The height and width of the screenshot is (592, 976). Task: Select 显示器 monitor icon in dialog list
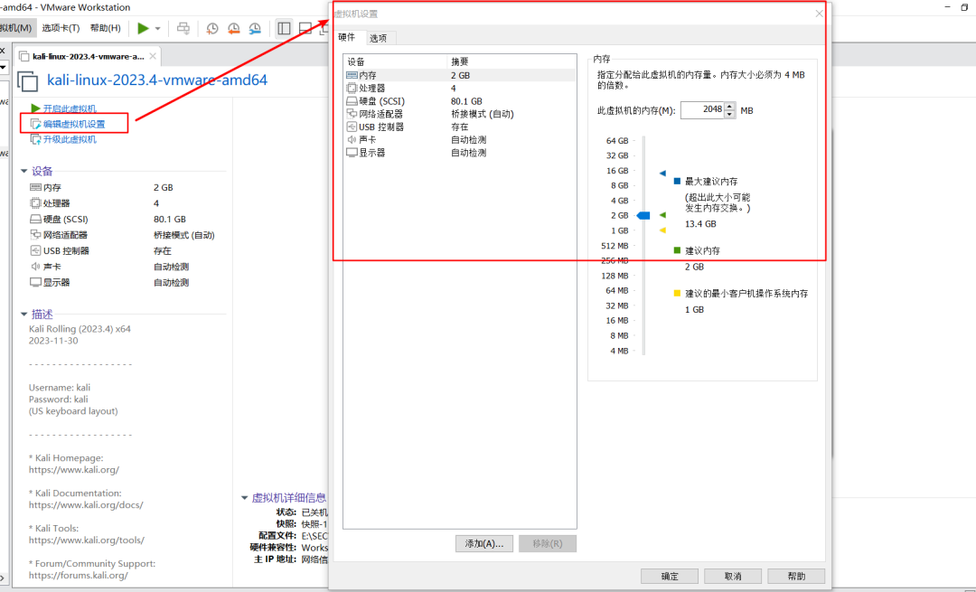[352, 153]
